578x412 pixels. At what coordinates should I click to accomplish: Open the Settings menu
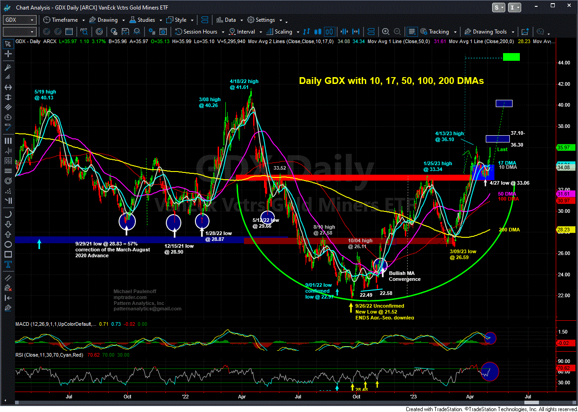point(261,20)
